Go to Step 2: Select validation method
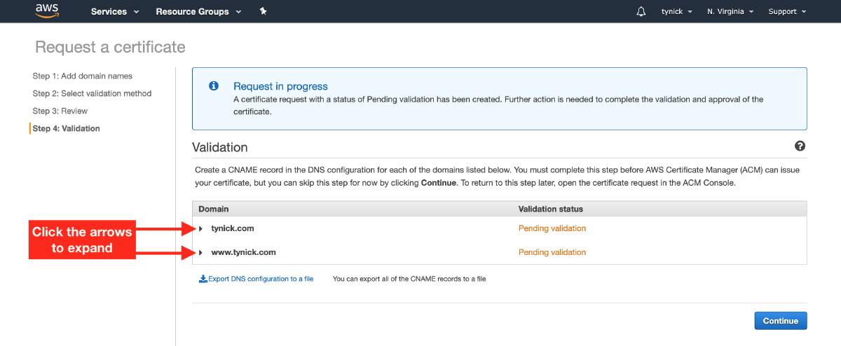841x346 pixels. pyautogui.click(x=92, y=93)
